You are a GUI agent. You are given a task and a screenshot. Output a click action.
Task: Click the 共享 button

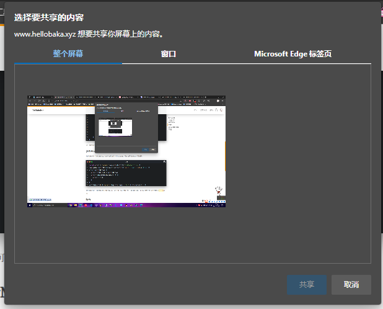click(x=307, y=285)
